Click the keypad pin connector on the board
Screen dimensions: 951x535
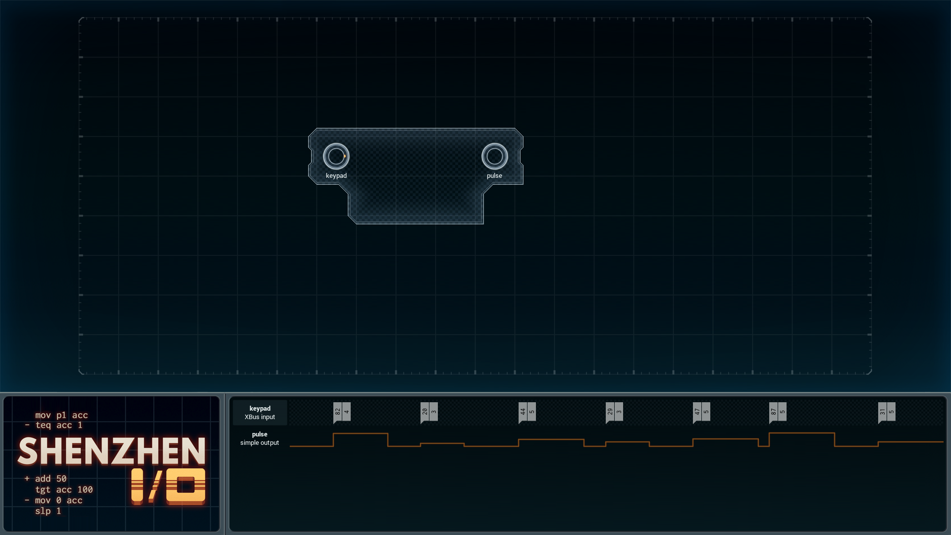[336, 157]
